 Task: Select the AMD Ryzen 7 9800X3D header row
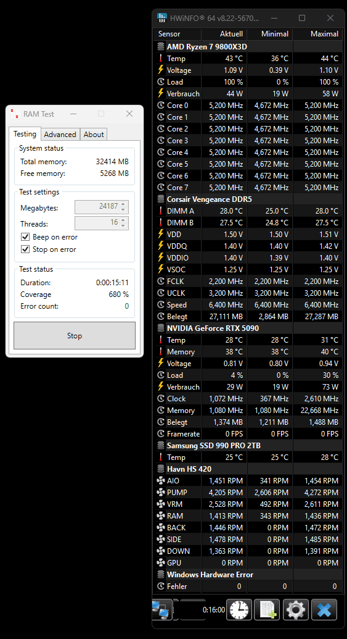[248, 46]
